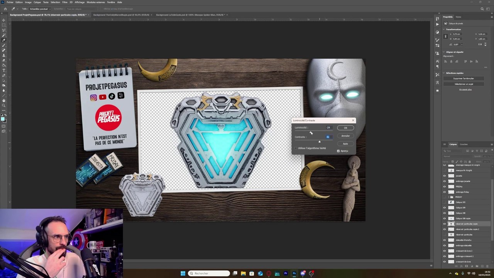This screenshot has width=494, height=278.
Task: Enable Utiliser l'algorithme hérité checkbox
Action: coord(296,148)
